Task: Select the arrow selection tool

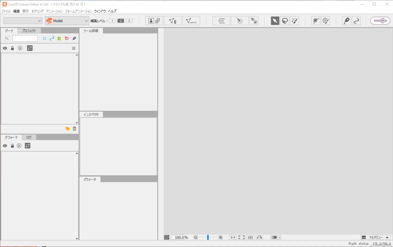Action: click(x=275, y=21)
